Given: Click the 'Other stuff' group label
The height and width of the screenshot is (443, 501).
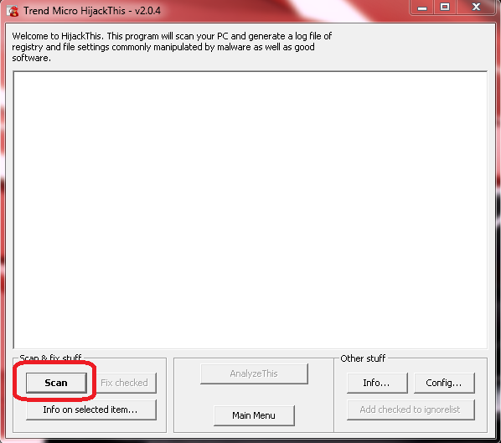Looking at the screenshot, I should click(x=363, y=358).
